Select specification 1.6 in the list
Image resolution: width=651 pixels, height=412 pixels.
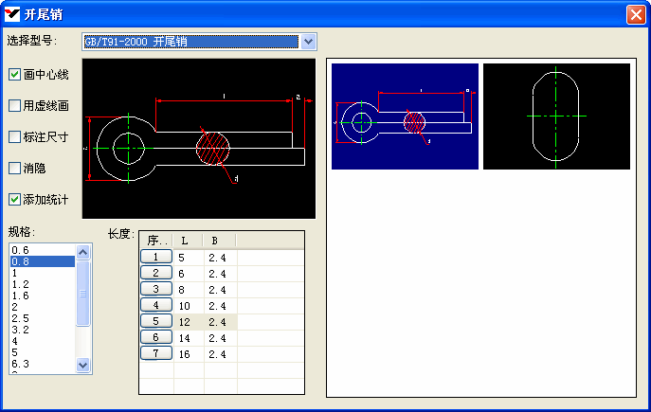point(43,296)
